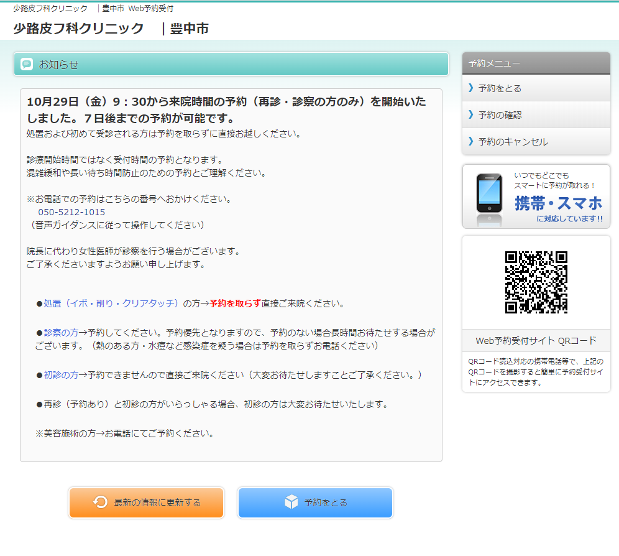This screenshot has height=556, width=619.
Task: Click the QRコード読込対応の携帯電話等 description text
Action: tap(536, 372)
